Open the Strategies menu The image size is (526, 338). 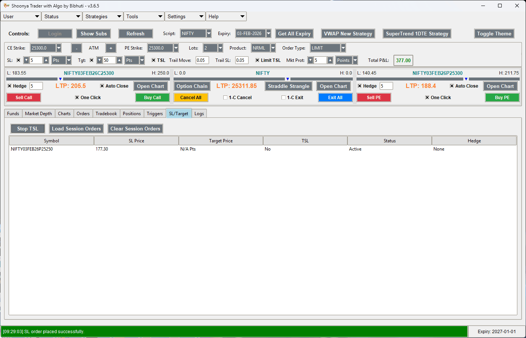pos(103,16)
